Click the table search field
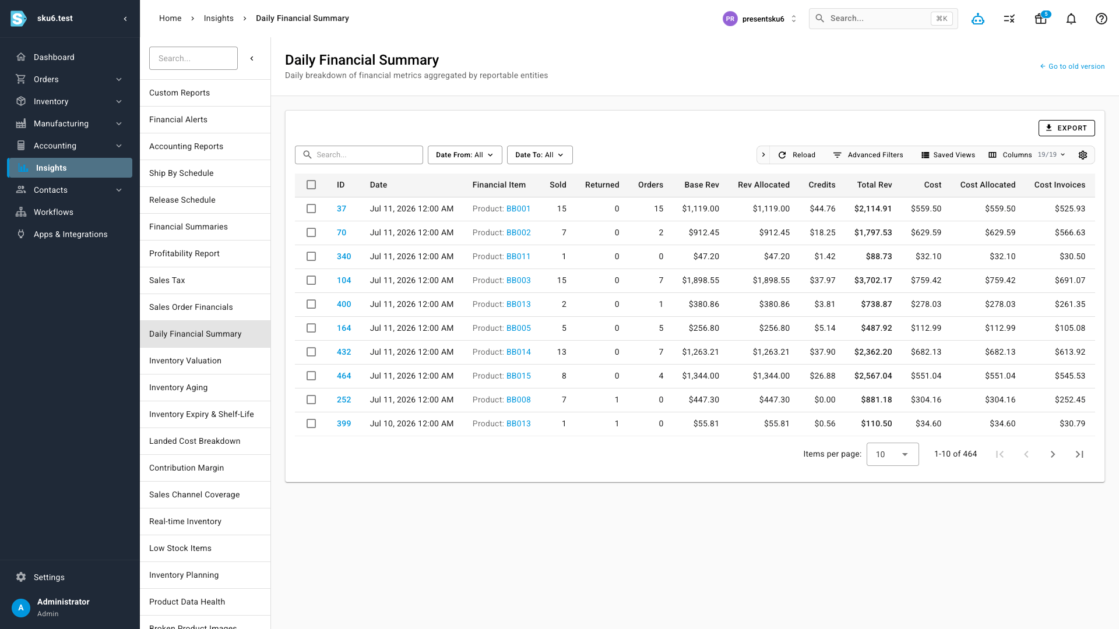The width and height of the screenshot is (1119, 629). pos(359,155)
